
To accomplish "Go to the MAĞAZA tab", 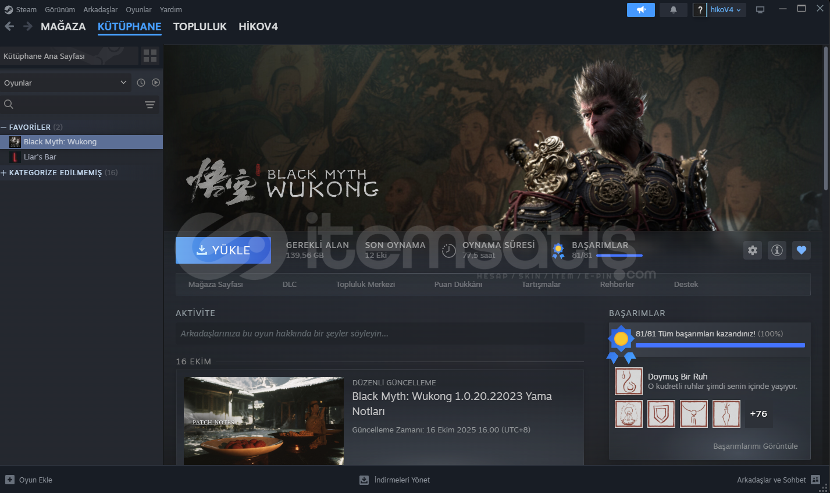I will (x=63, y=27).
